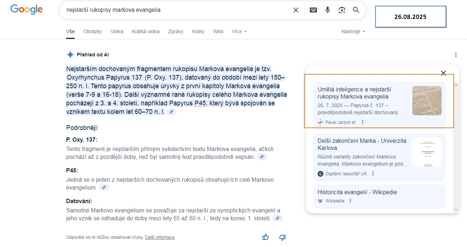This screenshot has height=247, width=467.
Task: Open Google Lens camera search
Action: point(342,10)
